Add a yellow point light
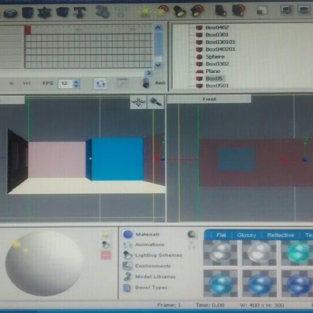The height and width of the screenshot is (313, 313). 145,12
